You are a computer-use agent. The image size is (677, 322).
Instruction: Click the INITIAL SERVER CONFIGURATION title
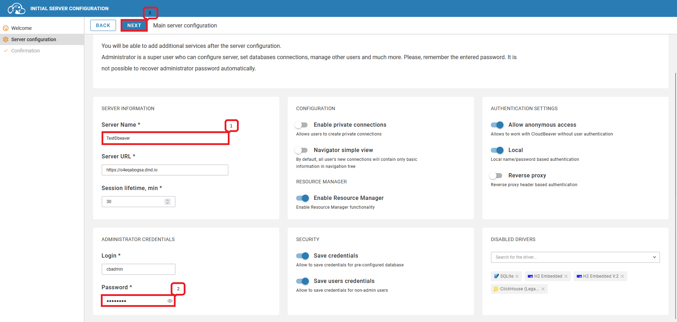coord(69,8)
